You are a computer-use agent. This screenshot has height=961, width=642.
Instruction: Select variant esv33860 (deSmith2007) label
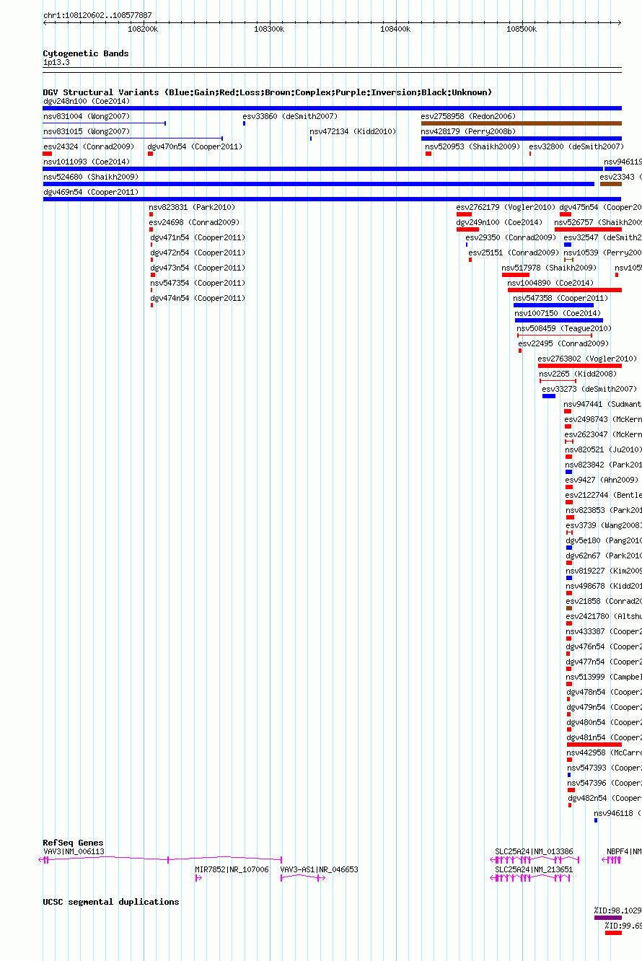[290, 116]
